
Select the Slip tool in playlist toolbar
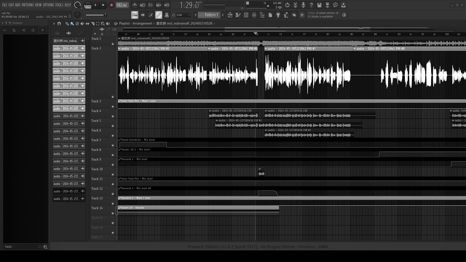(87, 24)
